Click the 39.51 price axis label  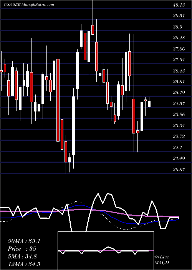tap(179, 16)
